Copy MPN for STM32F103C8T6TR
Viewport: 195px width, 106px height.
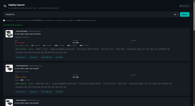click(59, 92)
